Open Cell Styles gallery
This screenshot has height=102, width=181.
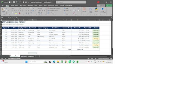tap(51, 13)
